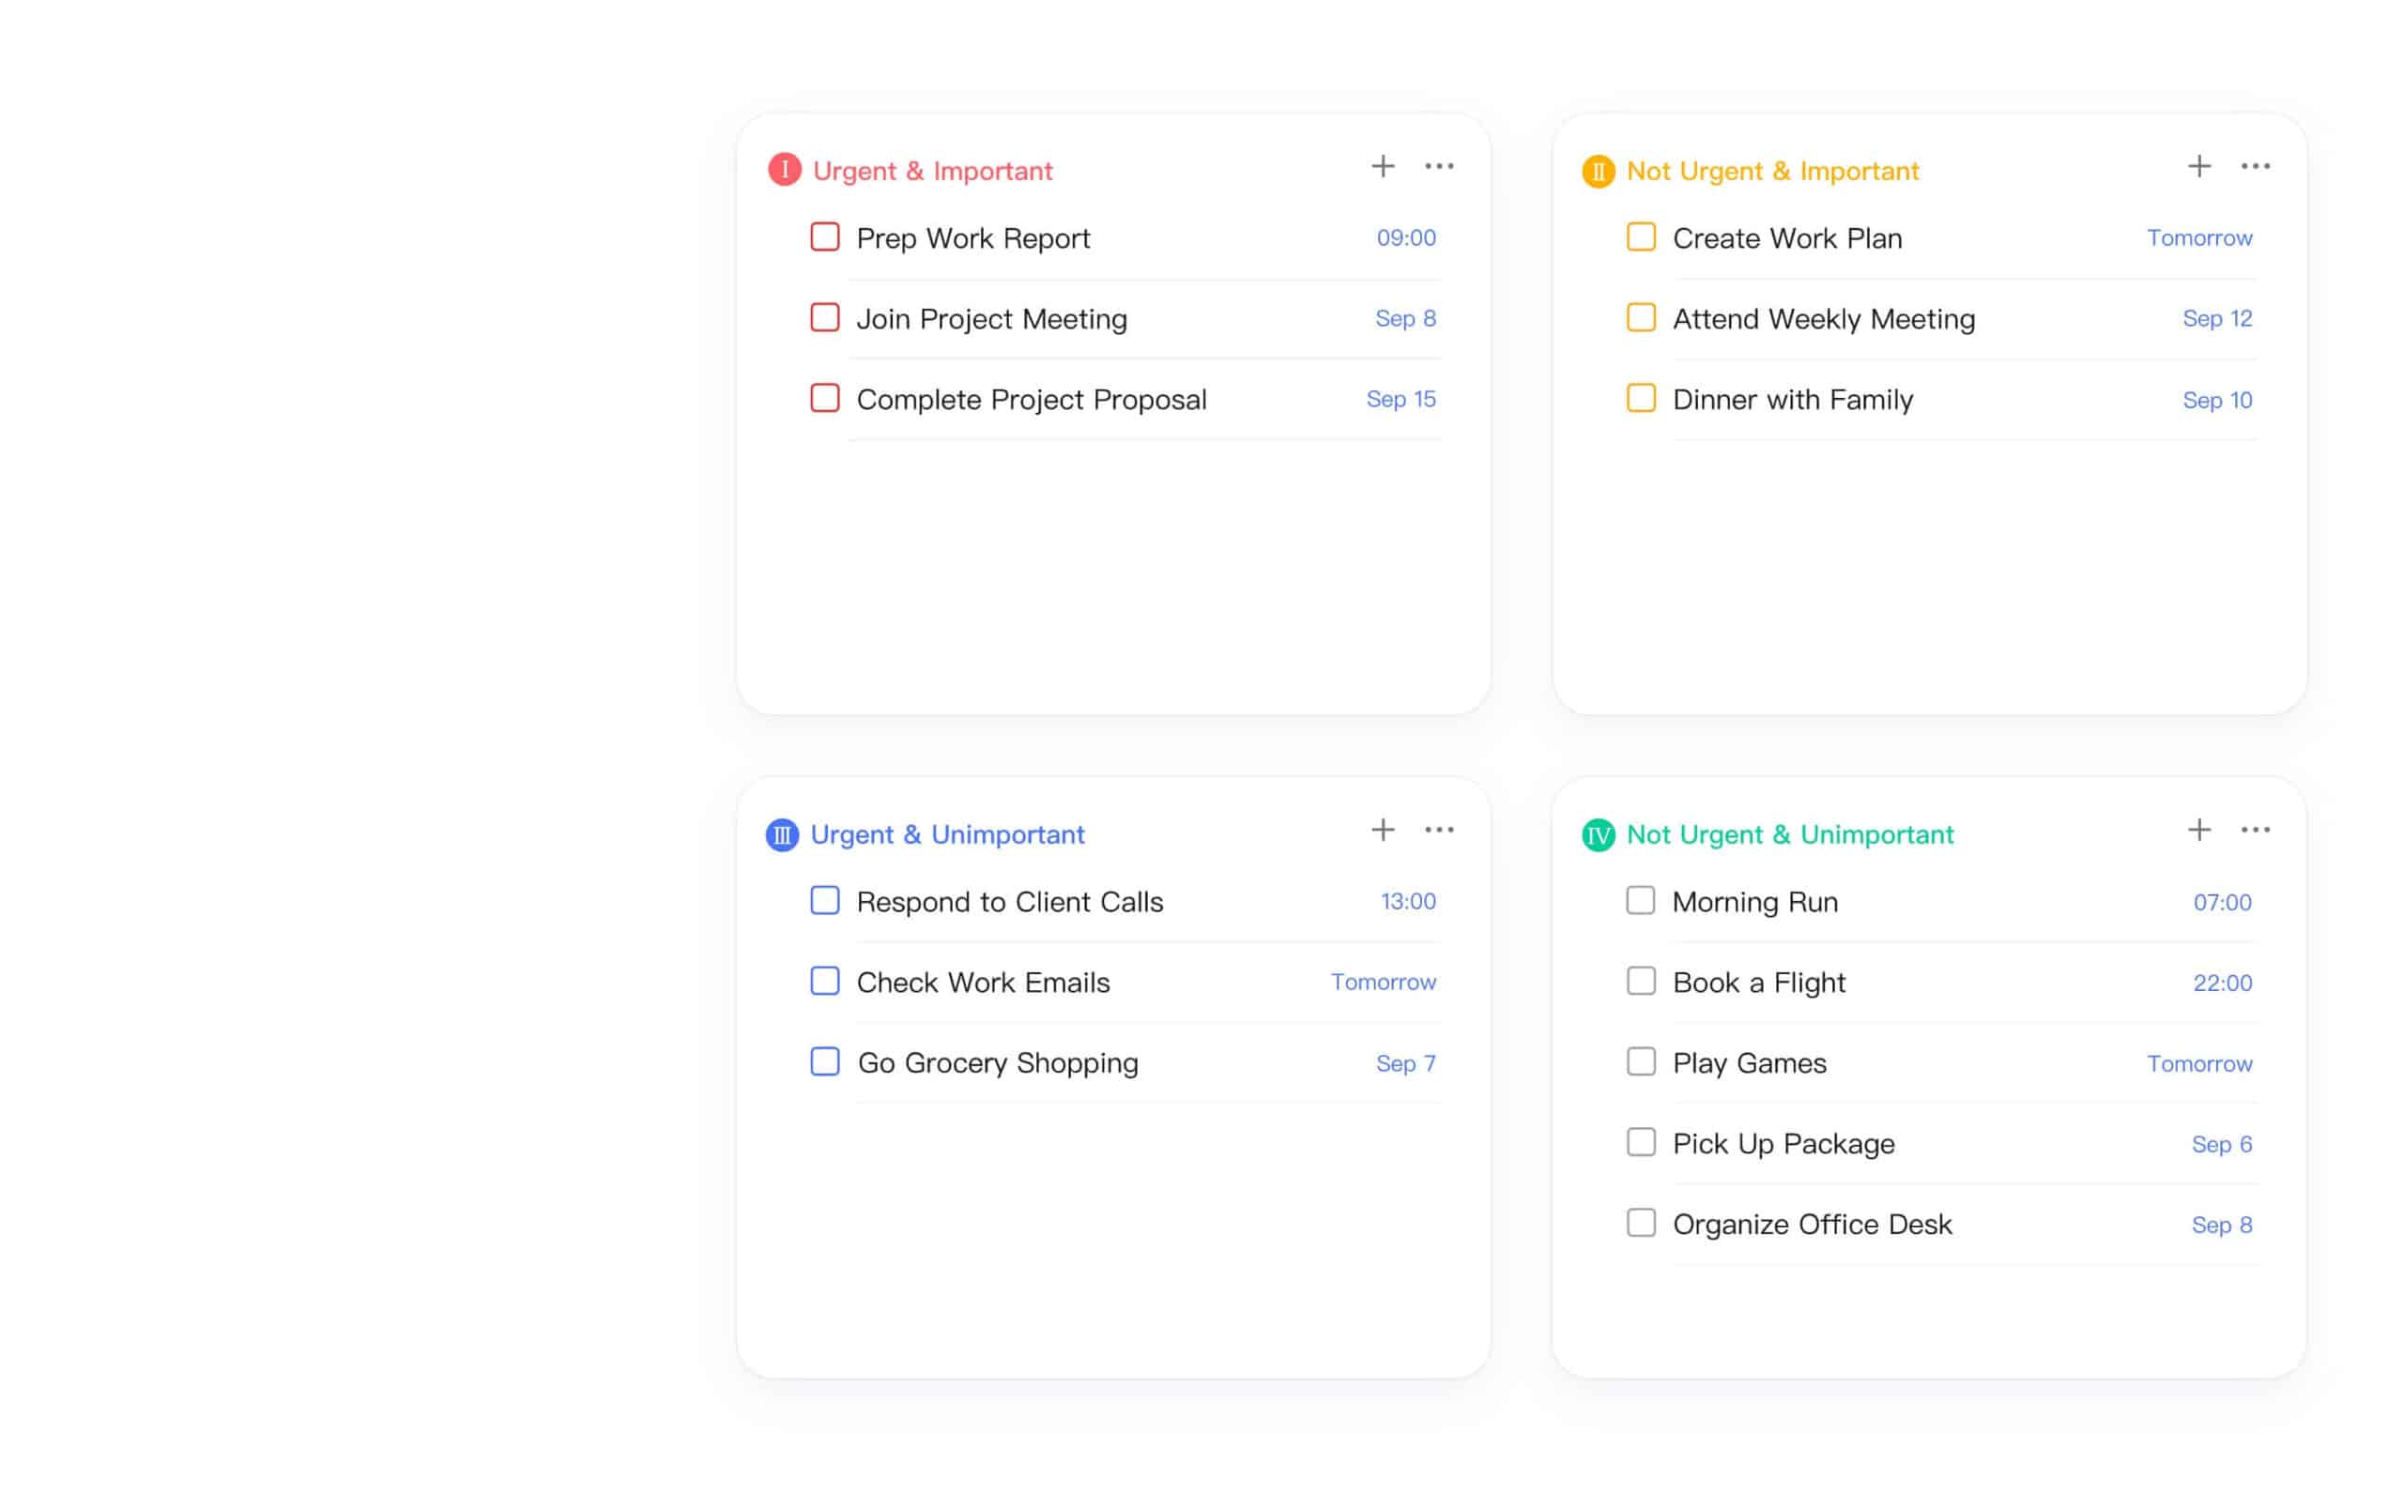The height and width of the screenshot is (1494, 2403).
Task: Select the Dinner with Family task
Action: tap(1794, 400)
